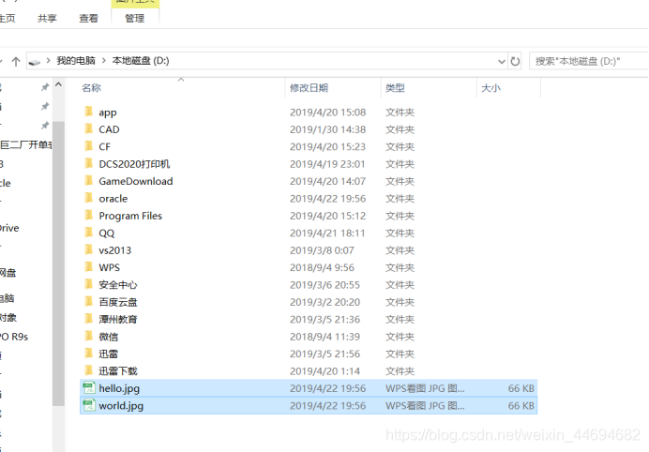Click the WPS看图 JPG type of world.jpg
Viewport: 649px width, 452px height.
[425, 406]
